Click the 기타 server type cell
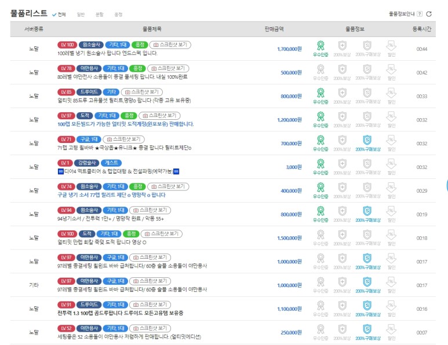The height and width of the screenshot is (345, 448). pos(34,285)
